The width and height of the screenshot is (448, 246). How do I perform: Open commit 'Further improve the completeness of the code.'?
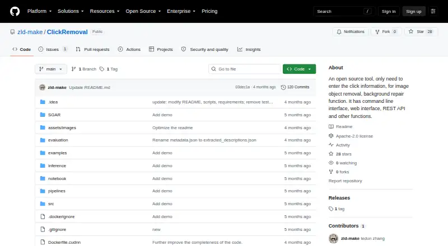click(197, 242)
